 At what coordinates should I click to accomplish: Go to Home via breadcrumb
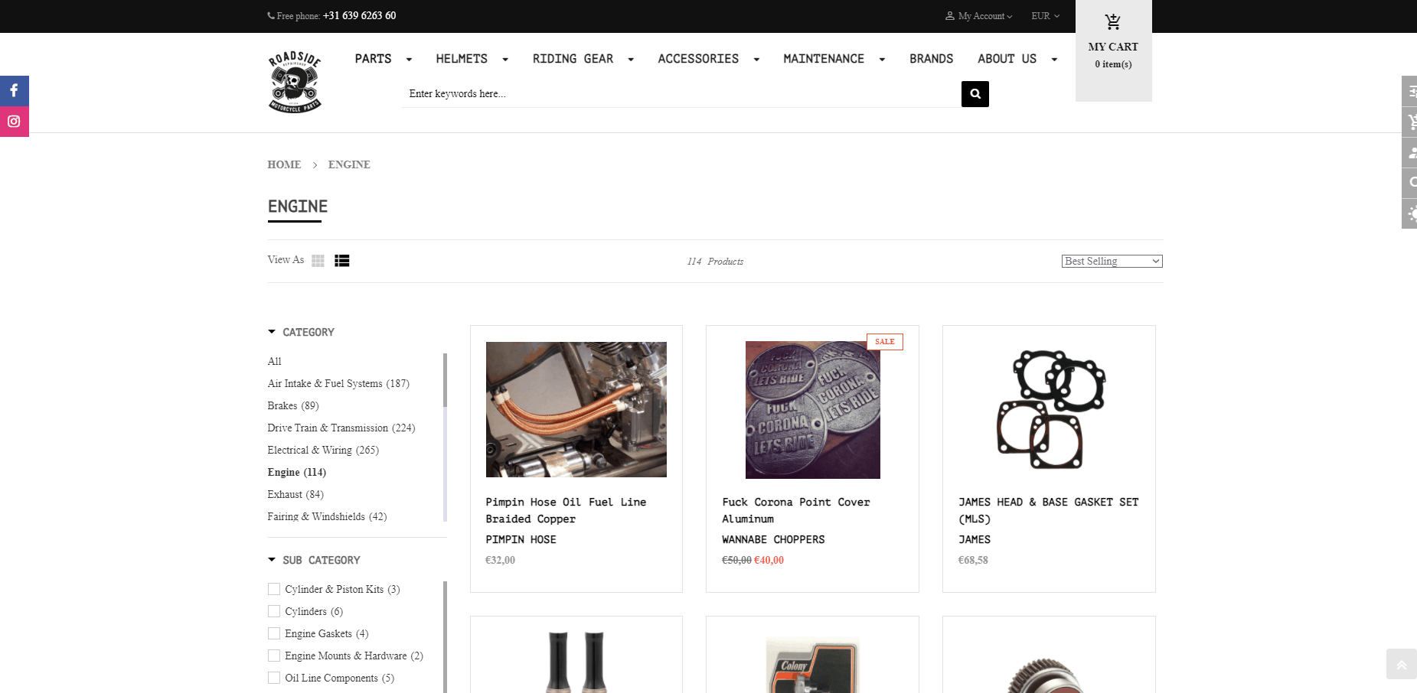284,164
